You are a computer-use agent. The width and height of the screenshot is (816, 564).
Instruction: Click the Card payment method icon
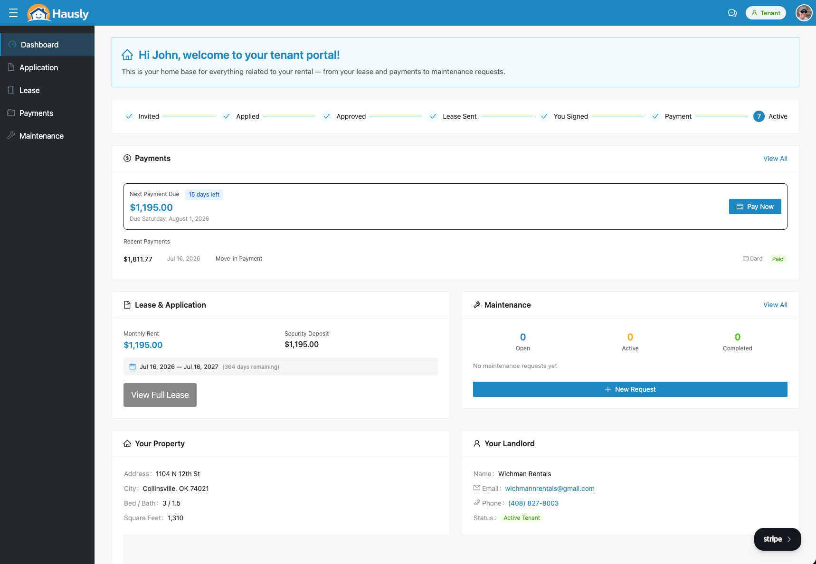(746, 259)
